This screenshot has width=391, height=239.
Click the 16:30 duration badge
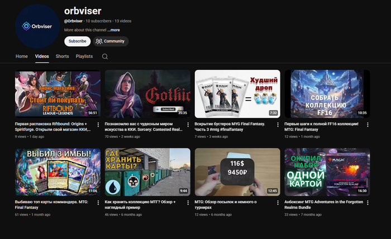pyautogui.click(x=362, y=191)
